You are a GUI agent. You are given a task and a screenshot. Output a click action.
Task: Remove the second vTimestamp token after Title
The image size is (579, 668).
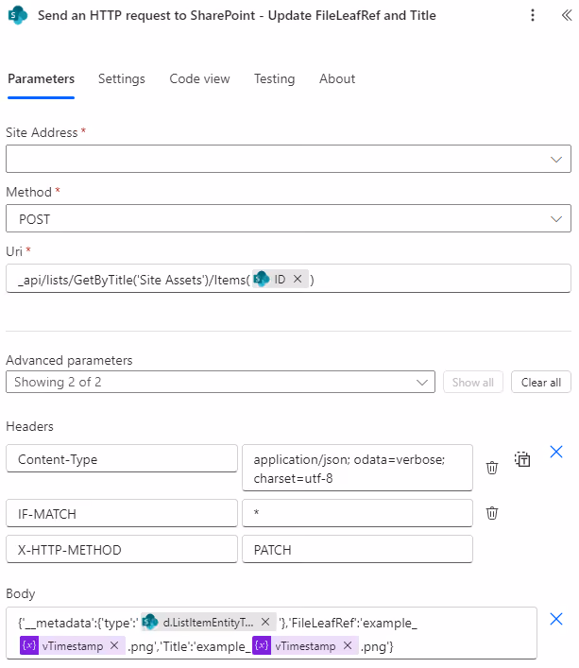[x=348, y=645]
